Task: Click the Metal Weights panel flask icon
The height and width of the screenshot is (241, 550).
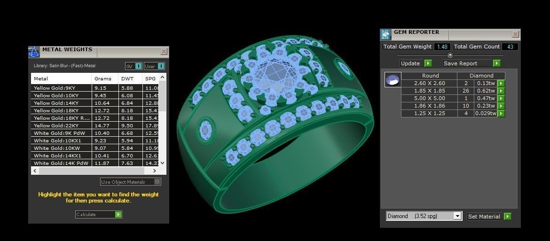Action: (34, 52)
